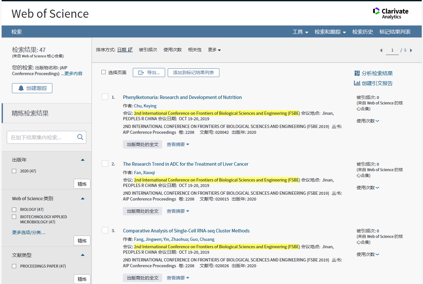Sort results by 日期
This screenshot has width=423, height=284.
[122, 50]
